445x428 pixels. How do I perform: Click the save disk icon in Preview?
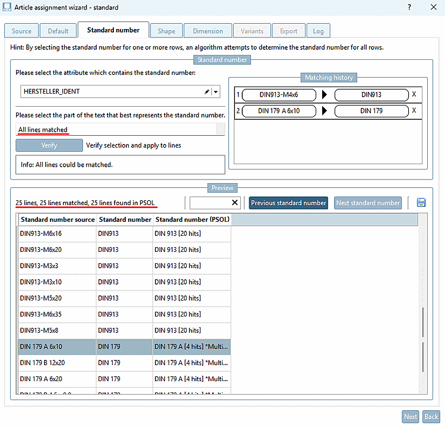pos(421,203)
